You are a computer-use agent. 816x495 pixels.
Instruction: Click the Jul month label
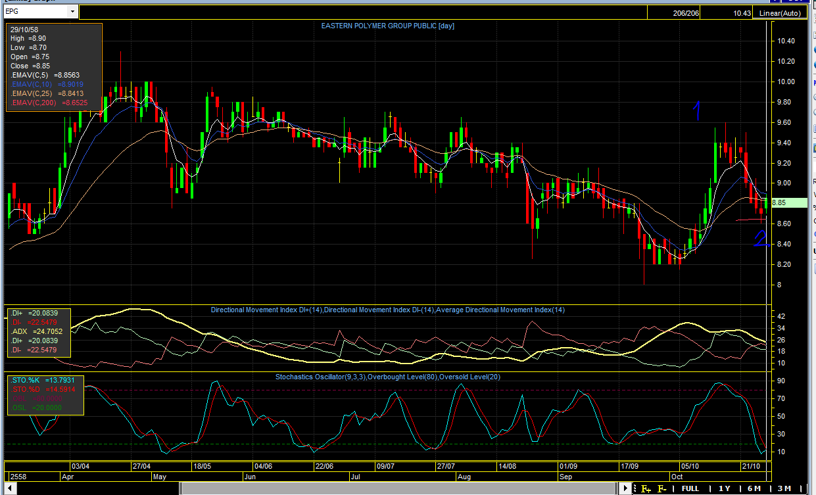(355, 475)
